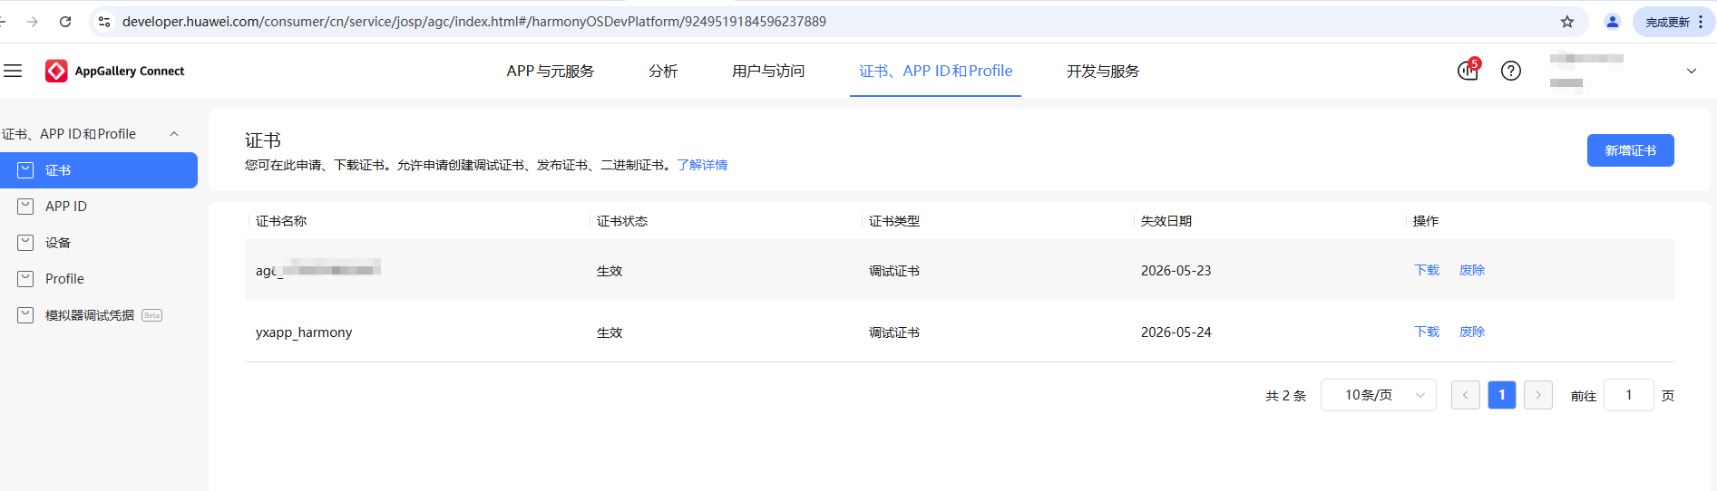Screen dimensions: 1717x491
Task: Open the 了解详情 link
Action: [702, 165]
